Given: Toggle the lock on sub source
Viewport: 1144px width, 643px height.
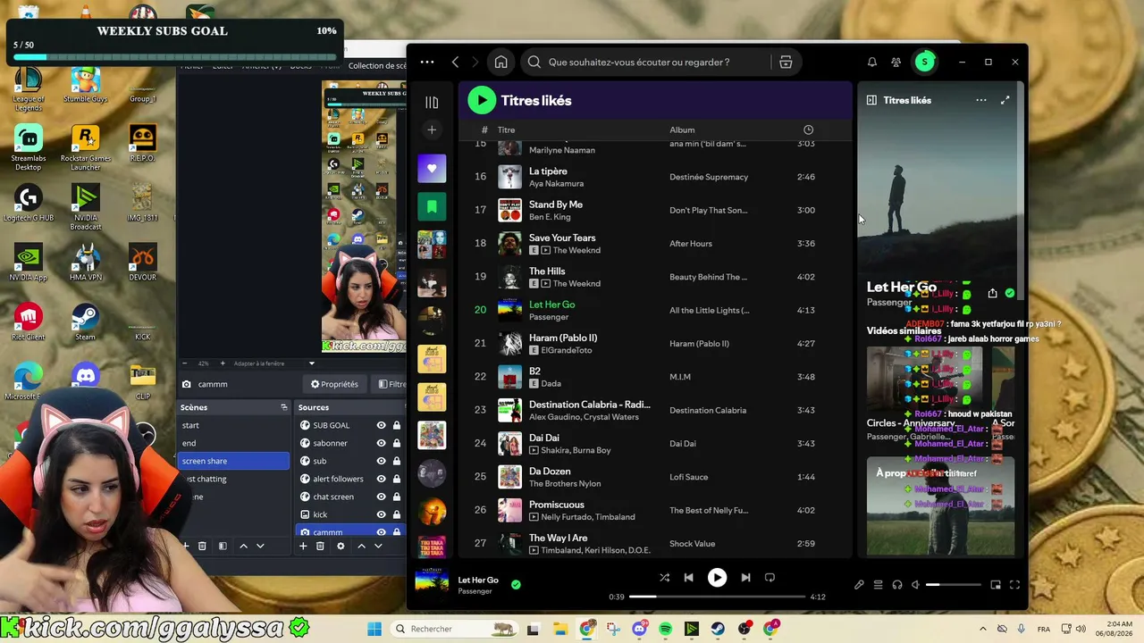Looking at the screenshot, I should pos(397,461).
